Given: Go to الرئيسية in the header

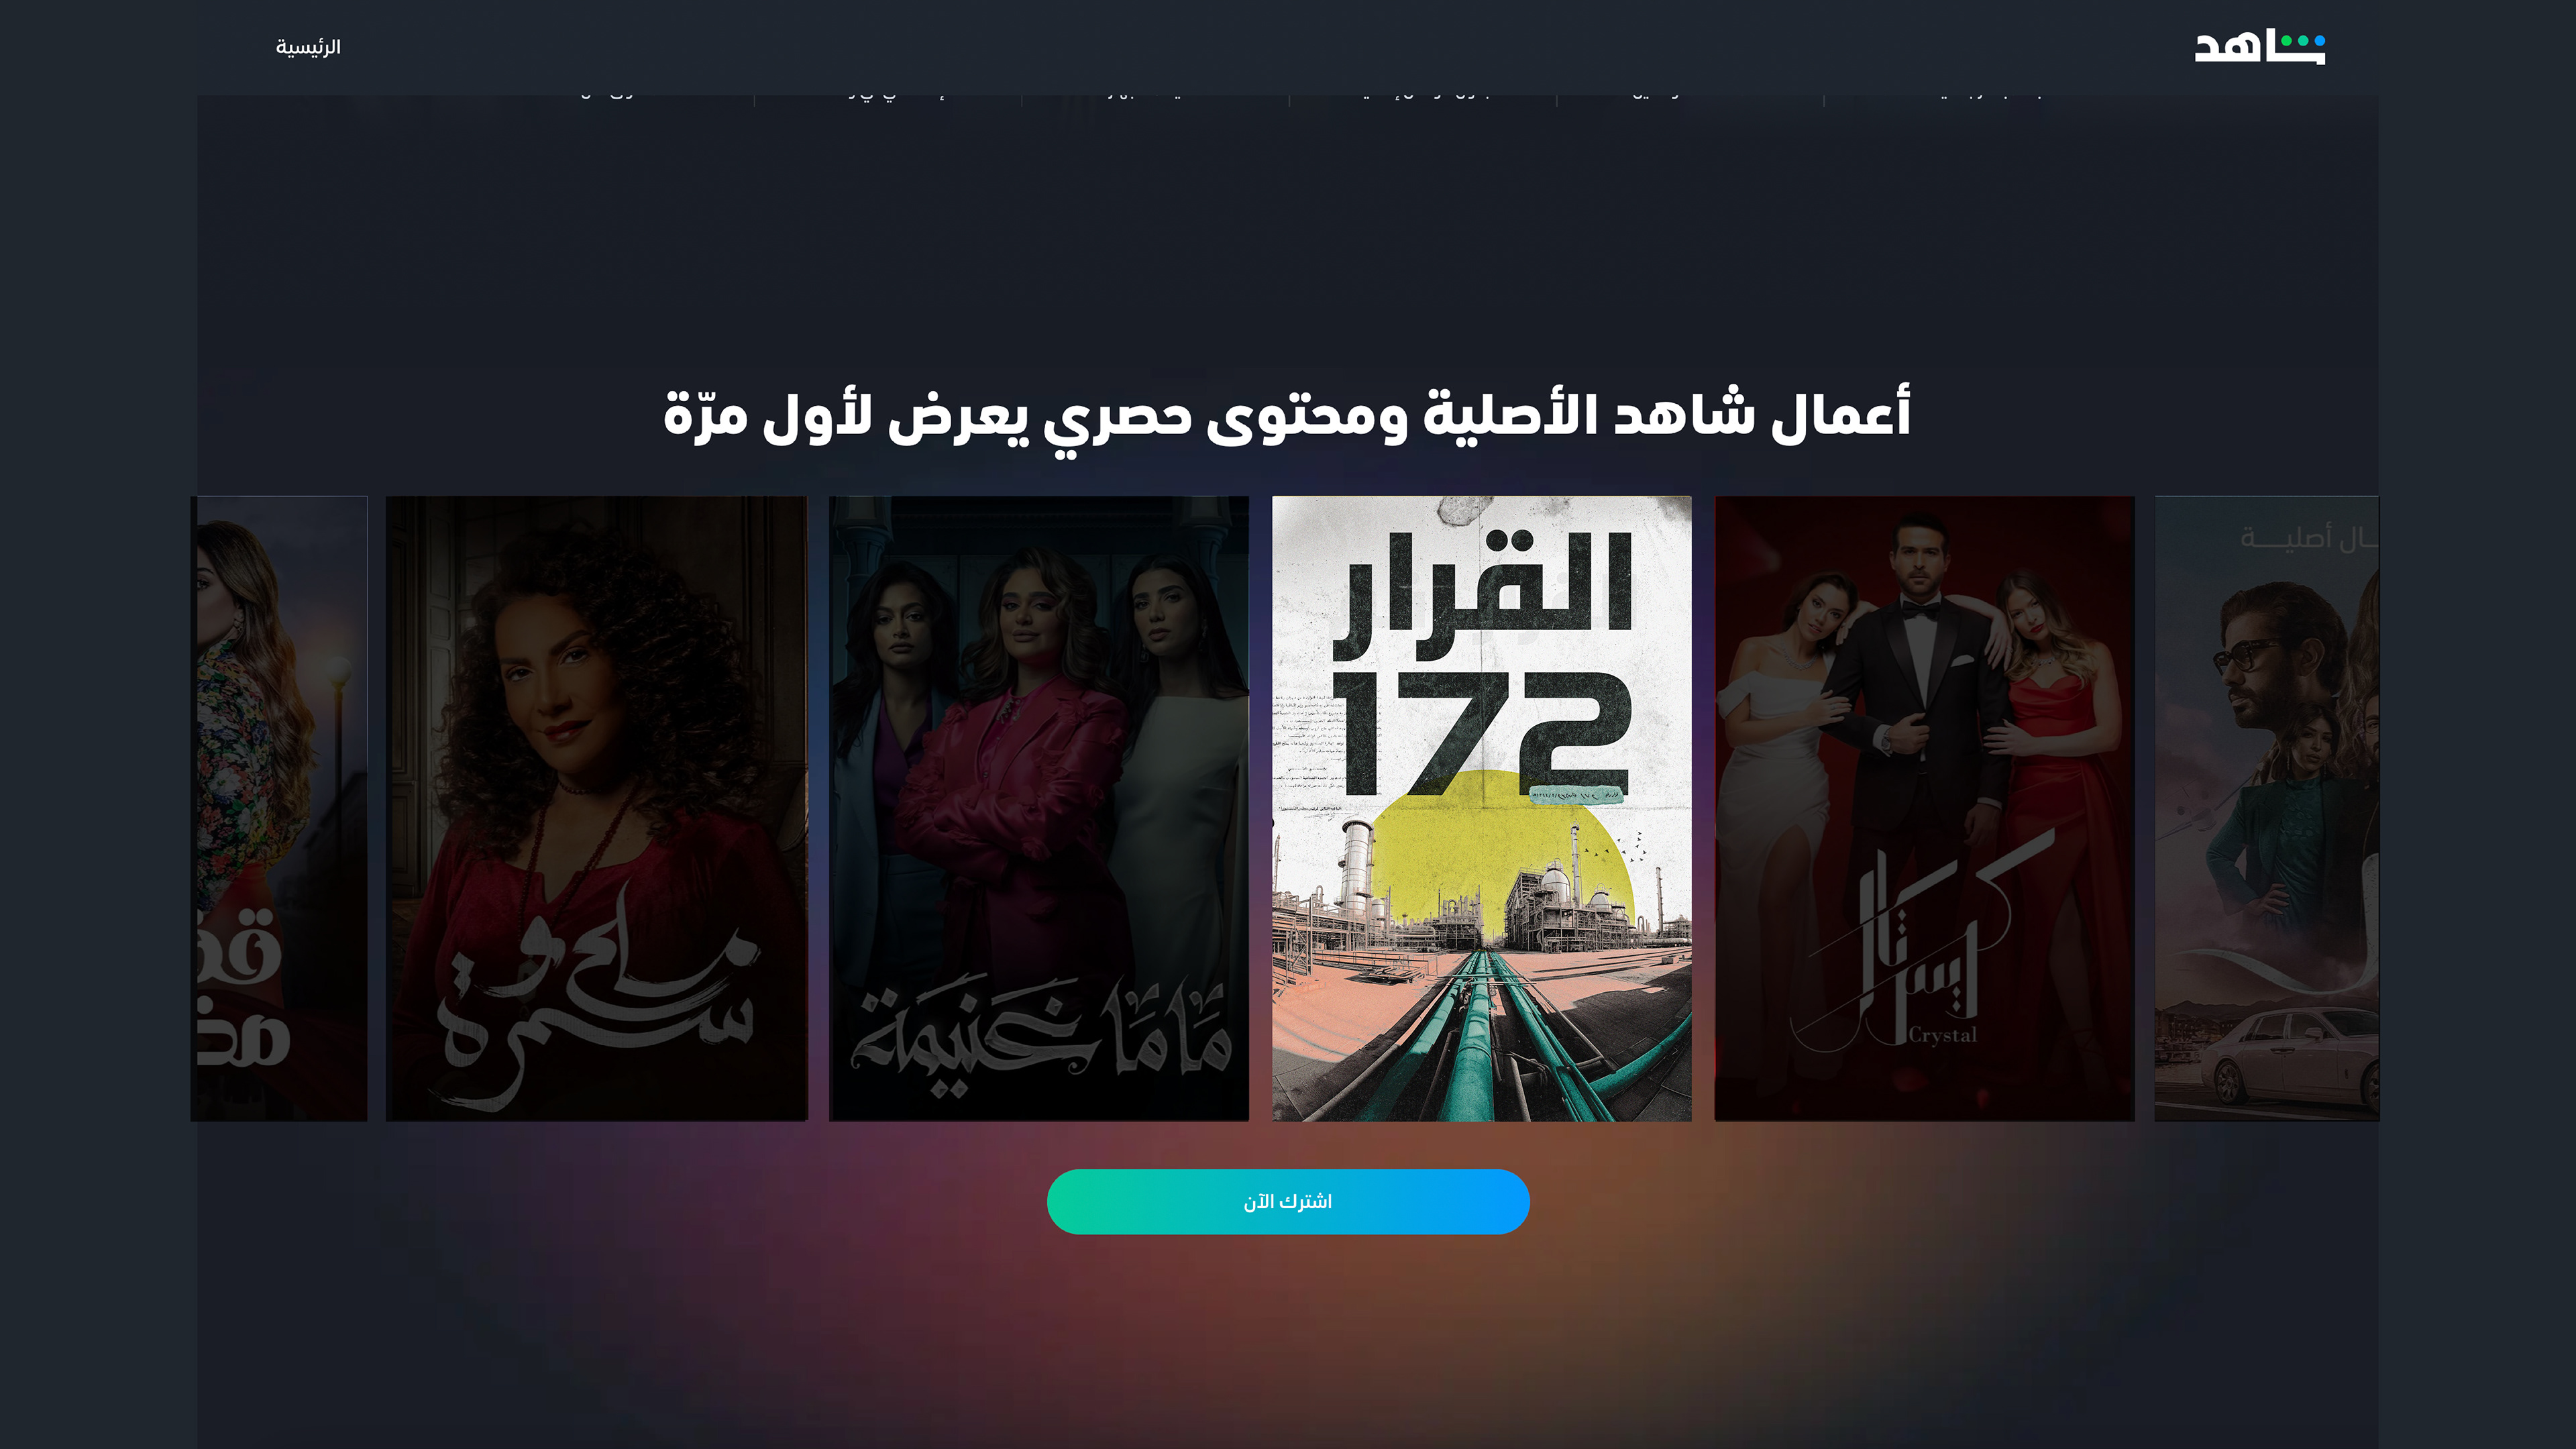Looking at the screenshot, I should (x=308, y=47).
